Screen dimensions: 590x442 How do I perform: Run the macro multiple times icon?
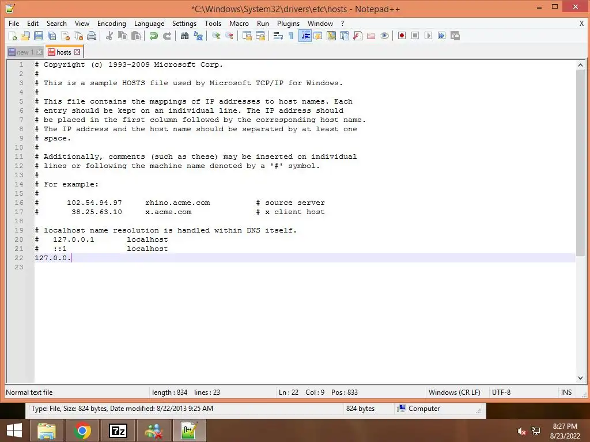tap(442, 36)
